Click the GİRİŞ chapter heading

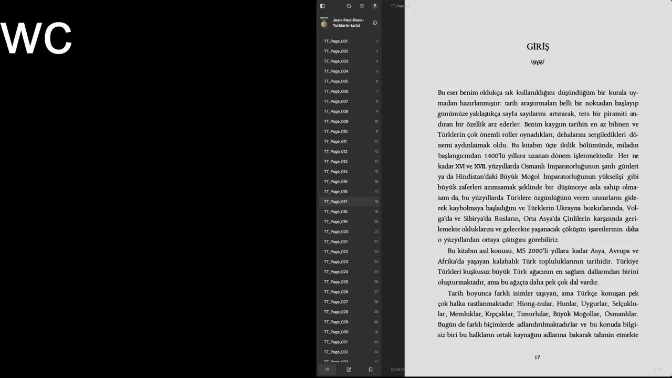click(538, 47)
